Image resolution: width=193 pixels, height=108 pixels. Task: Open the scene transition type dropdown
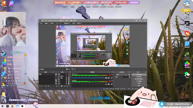(x=122, y=75)
